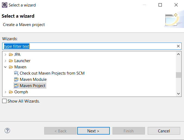Expand the JPA category

tap(5, 55)
